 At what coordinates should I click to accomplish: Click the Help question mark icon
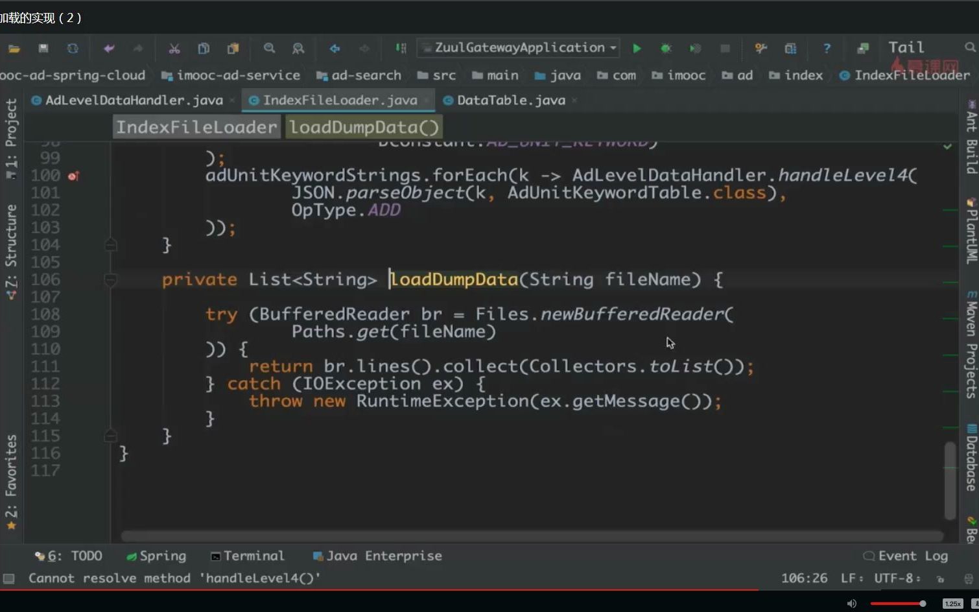[x=827, y=49]
